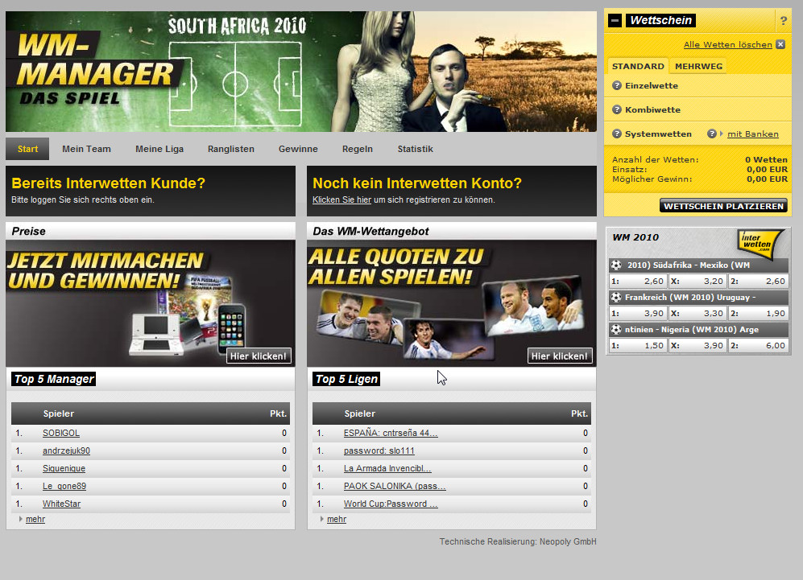Open Wettschein help question mark
Image resolution: width=803 pixels, height=580 pixels.
coord(783,21)
